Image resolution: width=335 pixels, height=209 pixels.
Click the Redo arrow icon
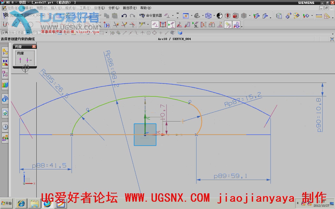pyautogui.click(x=132, y=16)
